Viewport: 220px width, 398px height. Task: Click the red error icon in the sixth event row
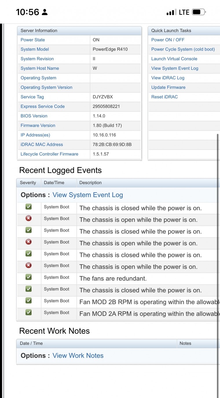[28, 265]
